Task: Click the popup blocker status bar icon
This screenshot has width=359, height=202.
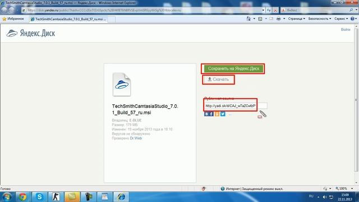Action: click(x=204, y=189)
